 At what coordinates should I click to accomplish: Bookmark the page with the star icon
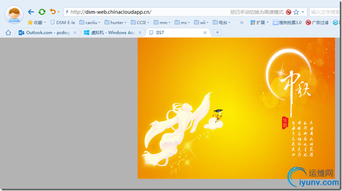(296, 12)
